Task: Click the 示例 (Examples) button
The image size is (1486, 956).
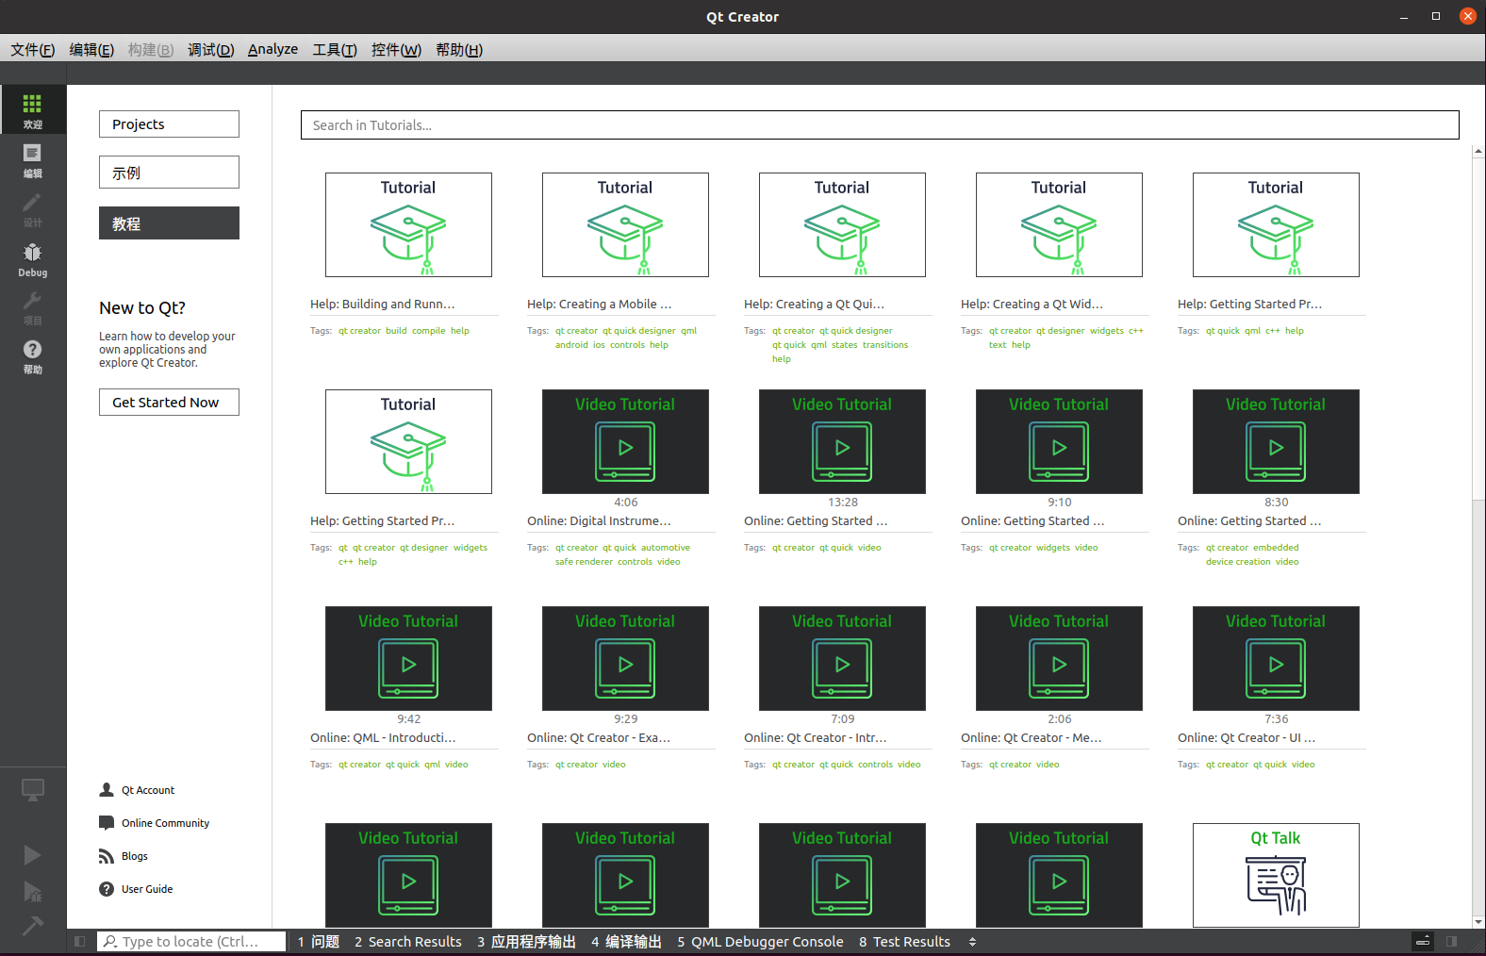Action: tap(169, 173)
